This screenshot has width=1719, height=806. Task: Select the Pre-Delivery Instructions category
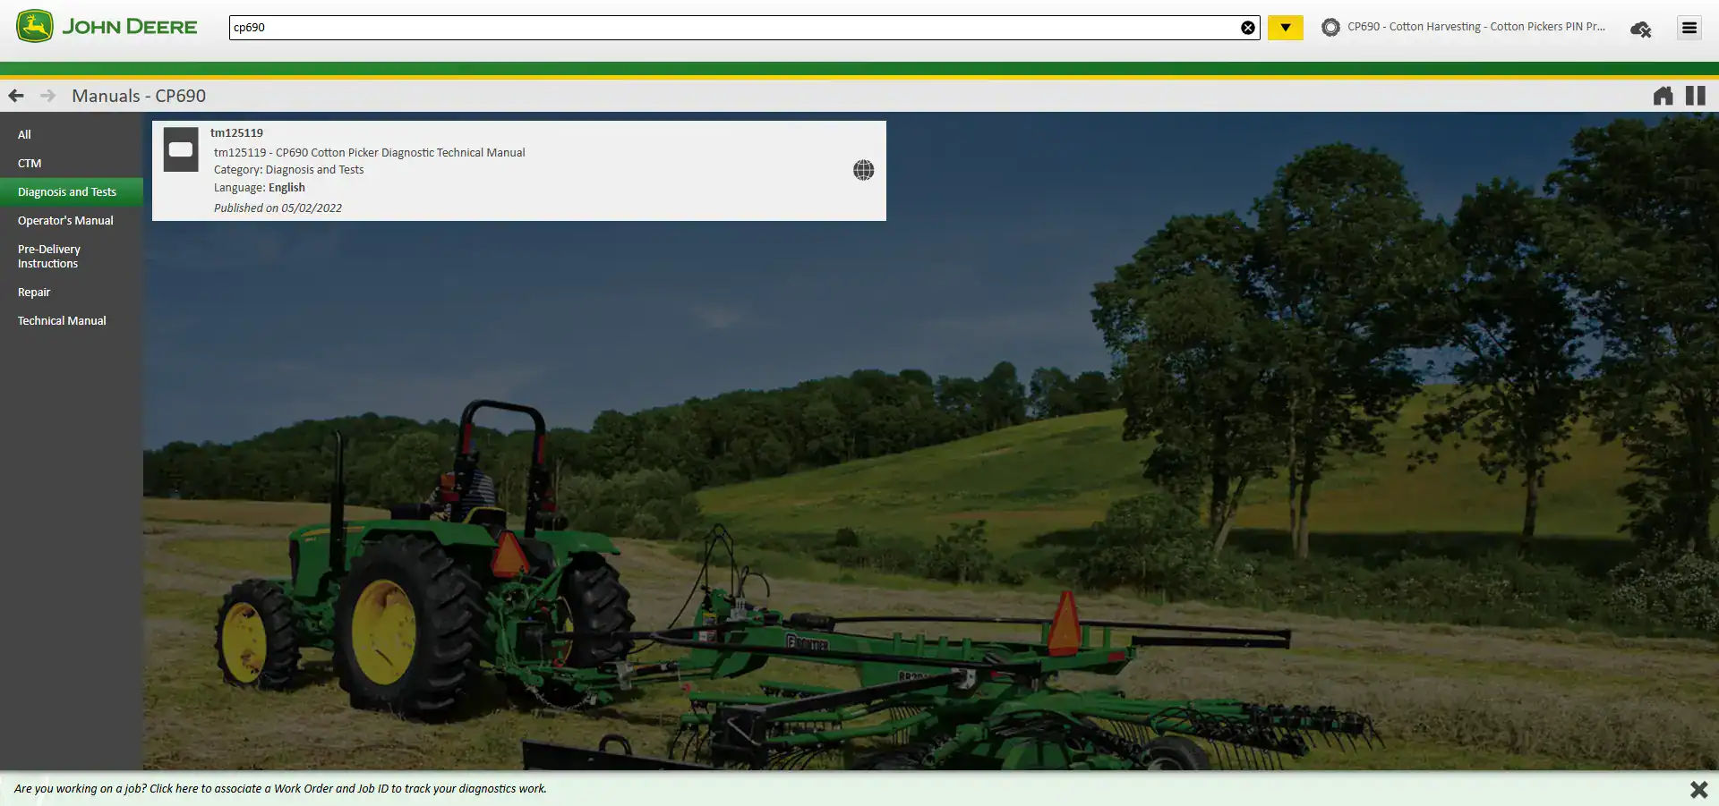(x=72, y=256)
